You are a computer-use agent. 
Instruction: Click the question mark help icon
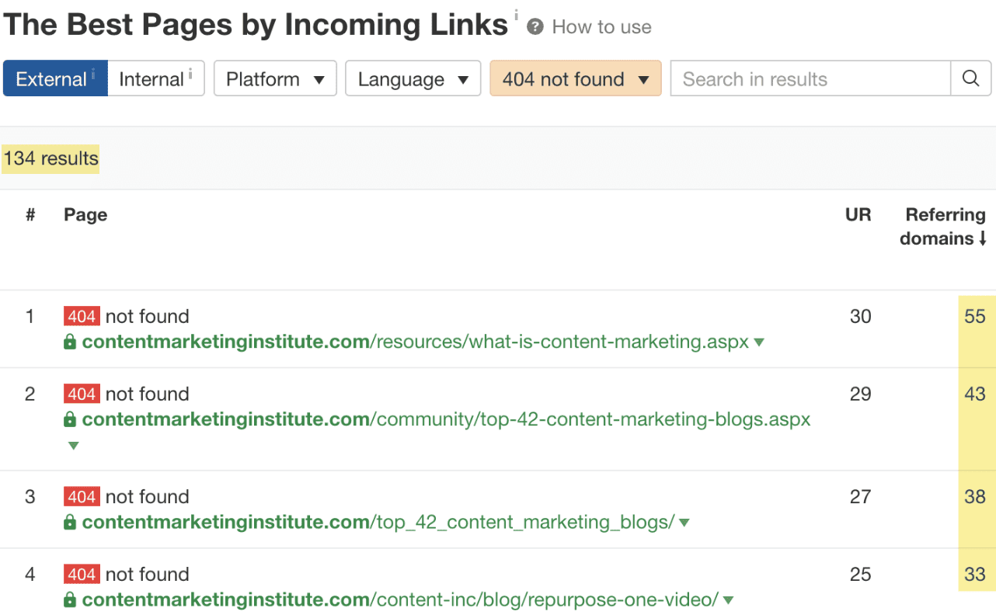(535, 26)
